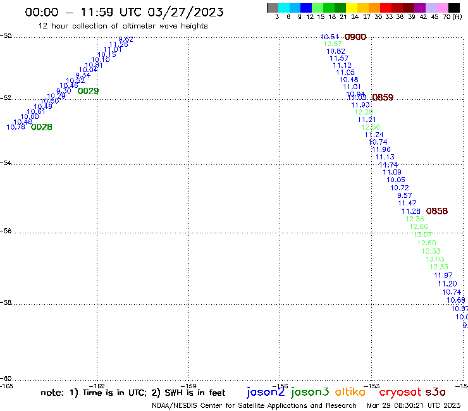Viewport: 468px width, 411px height.
Task: Click the cyan swatch in the wave-height scale
Action: pyautogui.click(x=284, y=8)
